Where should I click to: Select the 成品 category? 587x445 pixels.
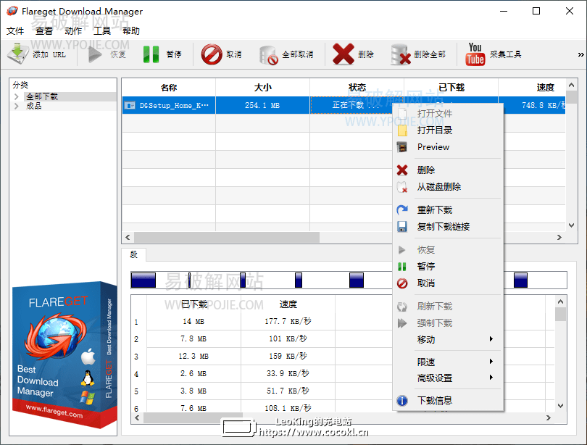(33, 107)
